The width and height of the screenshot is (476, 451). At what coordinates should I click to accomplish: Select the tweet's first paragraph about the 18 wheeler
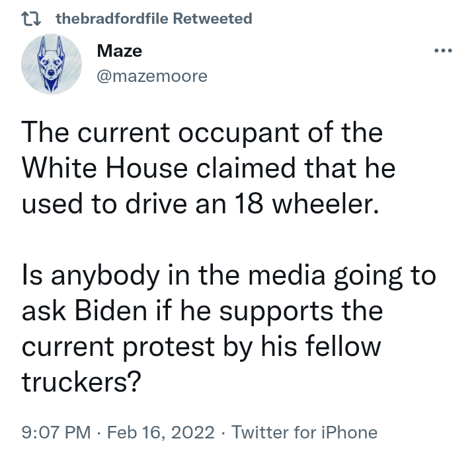[208, 168]
